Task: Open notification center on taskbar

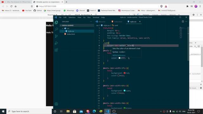Action: [x=199, y=111]
